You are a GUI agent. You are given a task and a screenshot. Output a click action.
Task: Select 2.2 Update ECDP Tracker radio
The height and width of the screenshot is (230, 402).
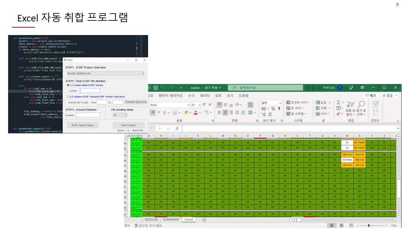(x=68, y=97)
